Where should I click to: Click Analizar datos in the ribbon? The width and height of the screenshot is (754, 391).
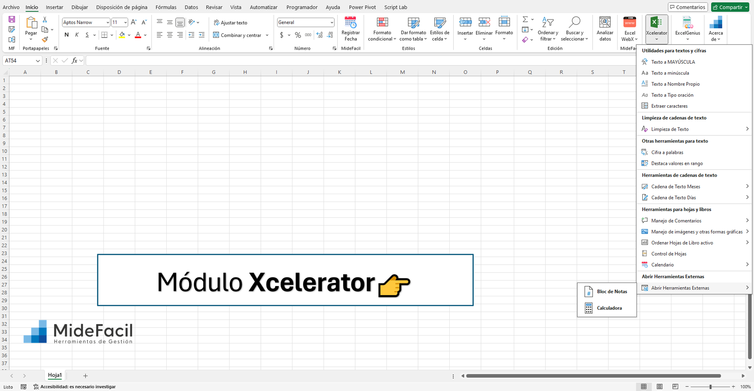pos(605,29)
